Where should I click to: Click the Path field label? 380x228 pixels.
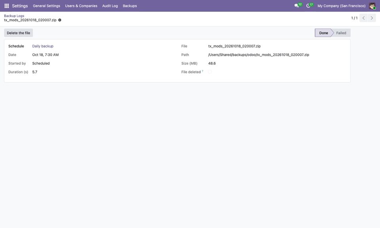pyautogui.click(x=185, y=55)
